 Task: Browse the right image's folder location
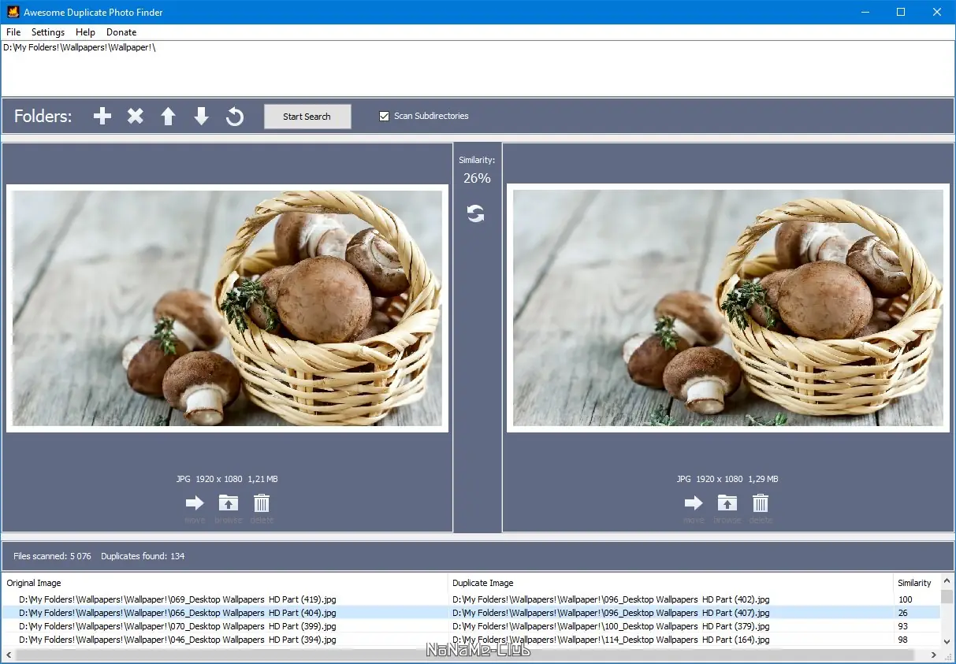[x=727, y=503]
